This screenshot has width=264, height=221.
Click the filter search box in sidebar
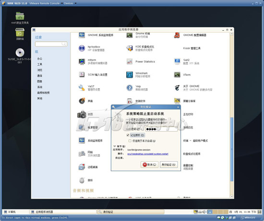point(51,44)
